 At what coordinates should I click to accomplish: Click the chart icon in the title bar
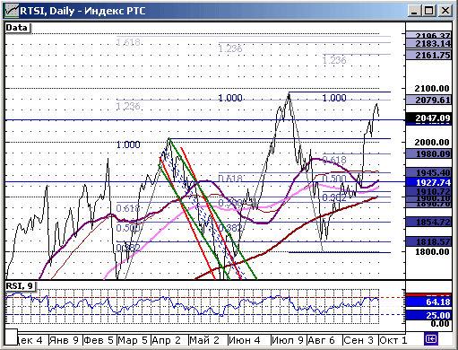click(13, 11)
